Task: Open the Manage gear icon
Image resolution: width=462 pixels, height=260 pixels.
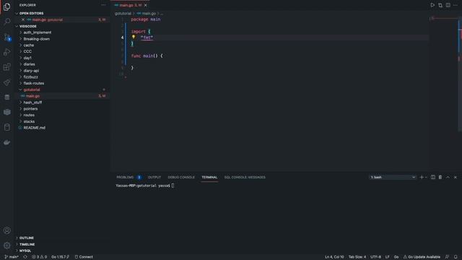Action: point(6,246)
